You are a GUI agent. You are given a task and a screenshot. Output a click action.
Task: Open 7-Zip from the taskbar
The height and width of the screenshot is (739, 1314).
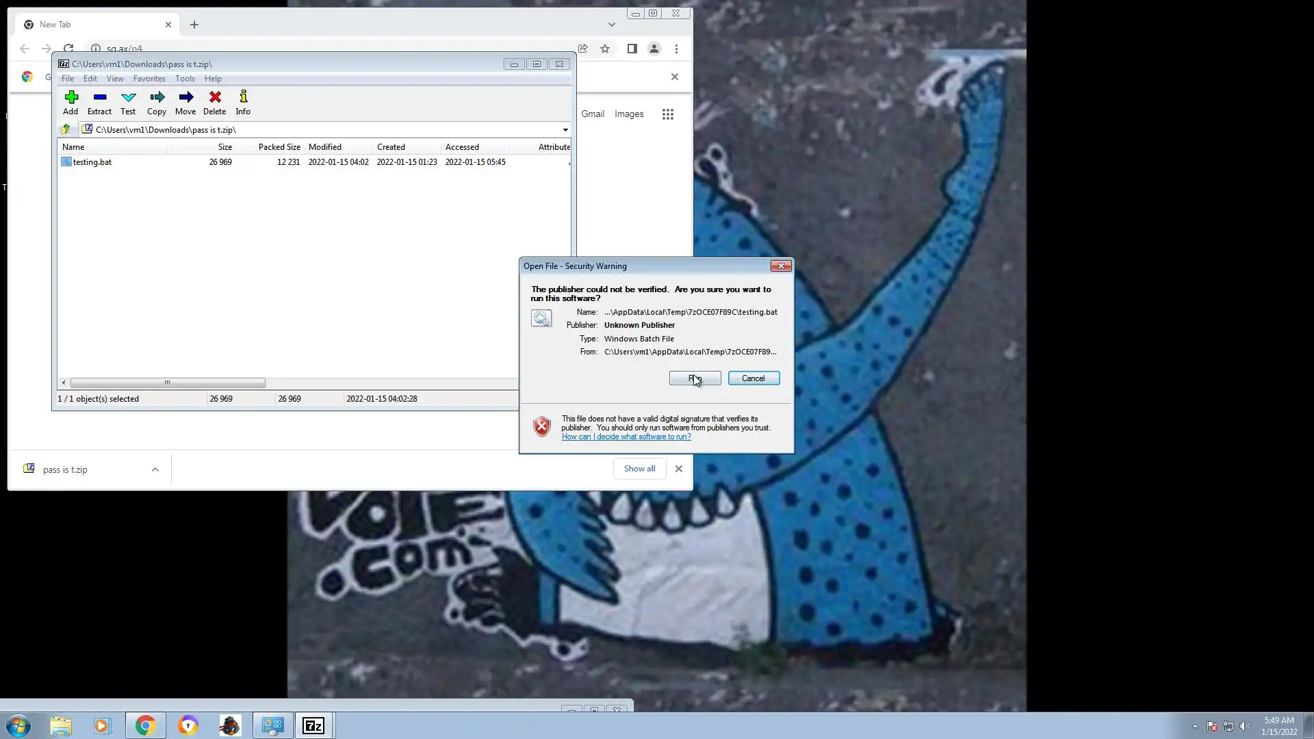pos(313,725)
